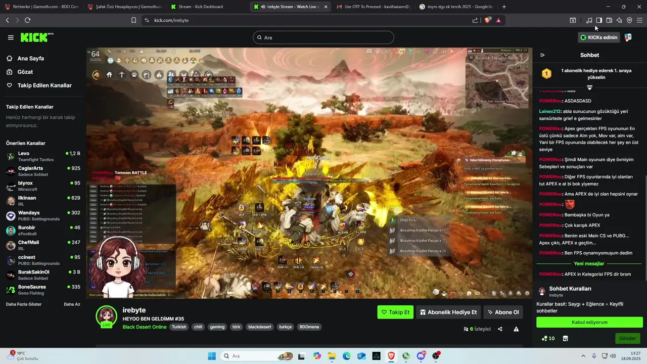Open Black Desert Online category link

[x=145, y=327]
